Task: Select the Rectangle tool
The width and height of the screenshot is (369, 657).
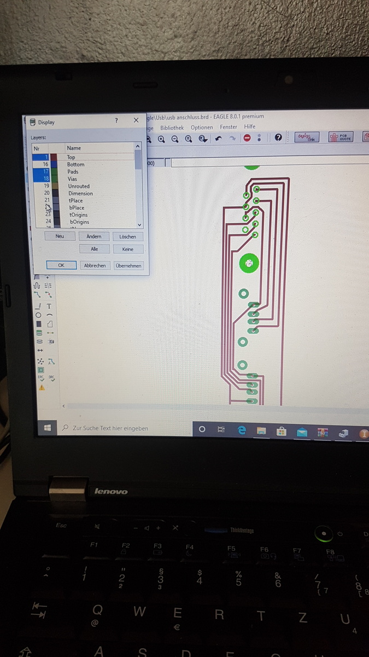Action: [39, 324]
